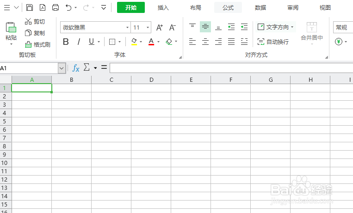Viewport: 353px width, 213px height.
Task: Toggle 自动换行 wrap text
Action: (x=273, y=42)
